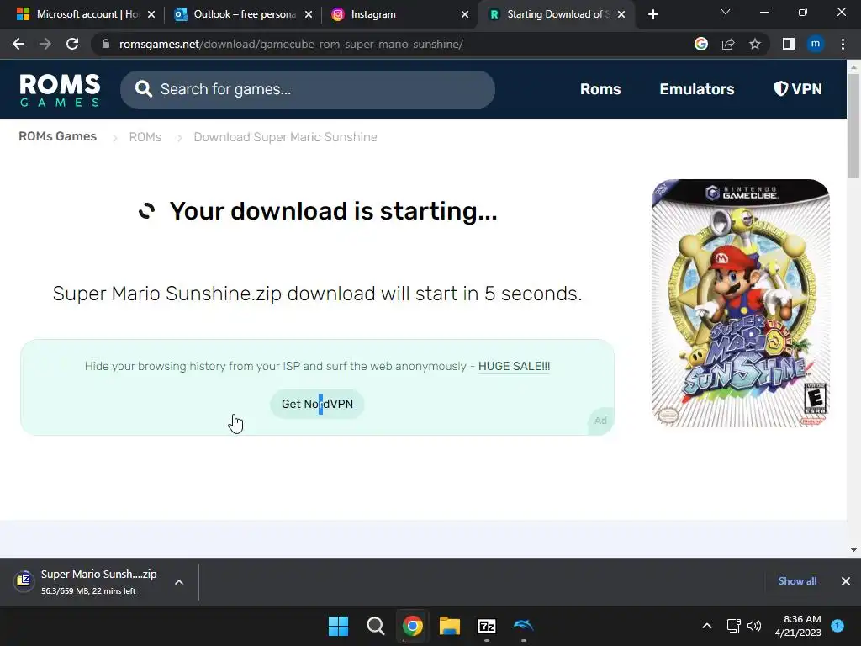Open 7-Zip from the taskbar
Image resolution: width=861 pixels, height=646 pixels.
[487, 626]
